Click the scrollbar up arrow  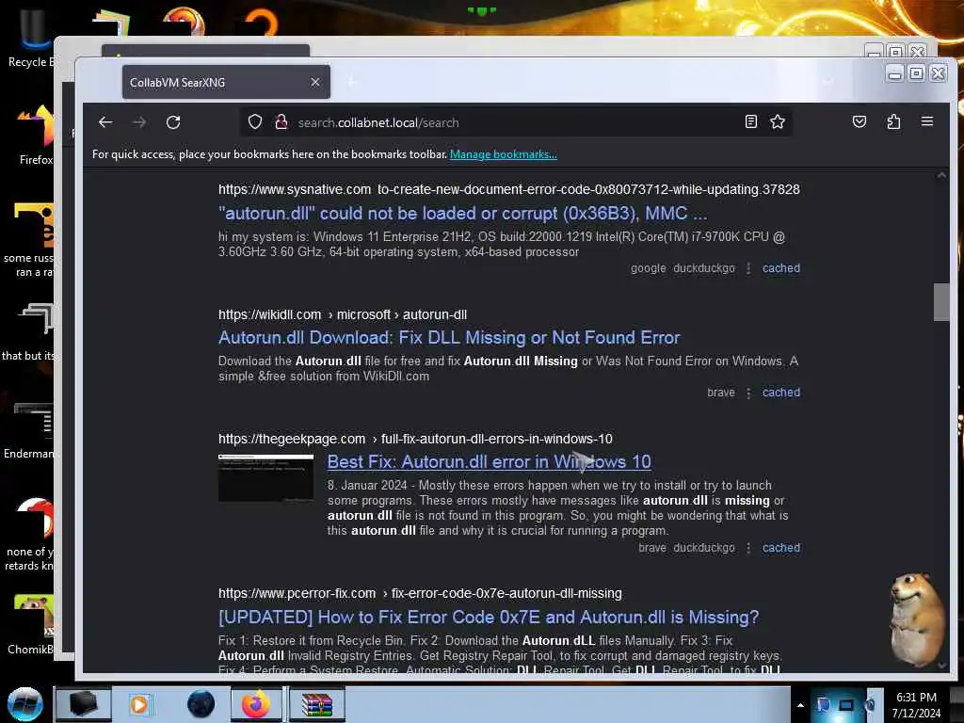(x=941, y=176)
